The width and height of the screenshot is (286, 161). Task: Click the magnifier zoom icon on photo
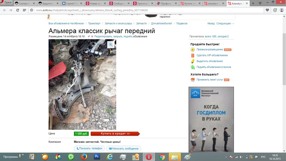pos(111,44)
